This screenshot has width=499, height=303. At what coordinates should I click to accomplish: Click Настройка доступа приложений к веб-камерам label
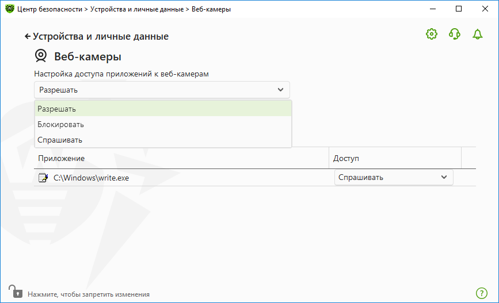point(121,74)
